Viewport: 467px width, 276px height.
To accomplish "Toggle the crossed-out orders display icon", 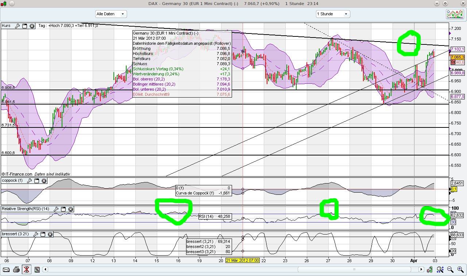I will pyautogui.click(x=26, y=270).
